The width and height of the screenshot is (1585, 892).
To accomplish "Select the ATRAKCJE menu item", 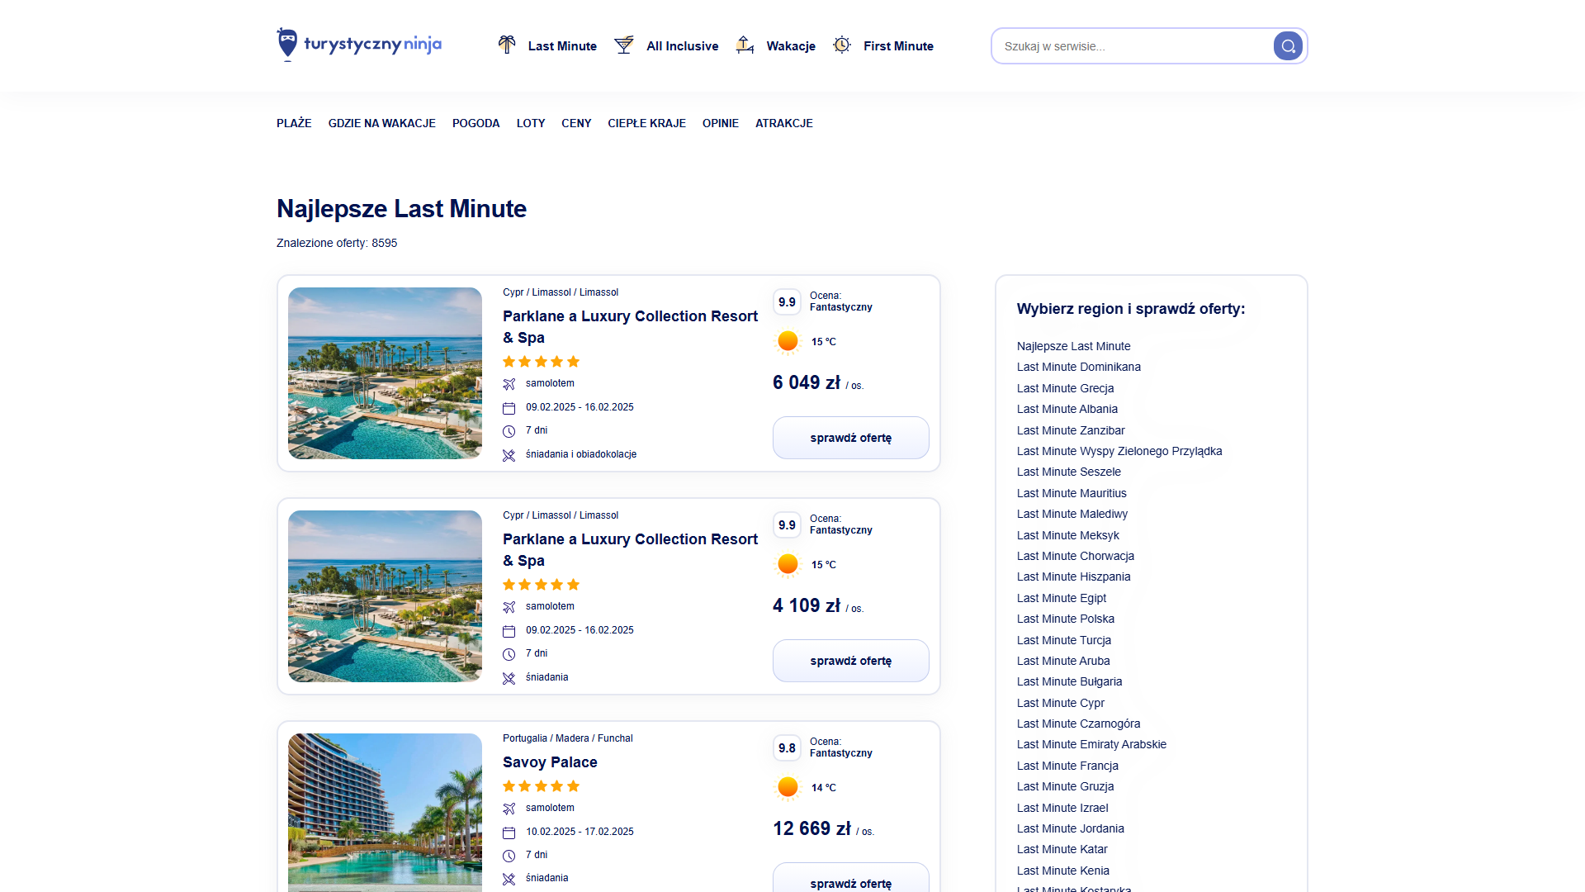I will pyautogui.click(x=783, y=123).
